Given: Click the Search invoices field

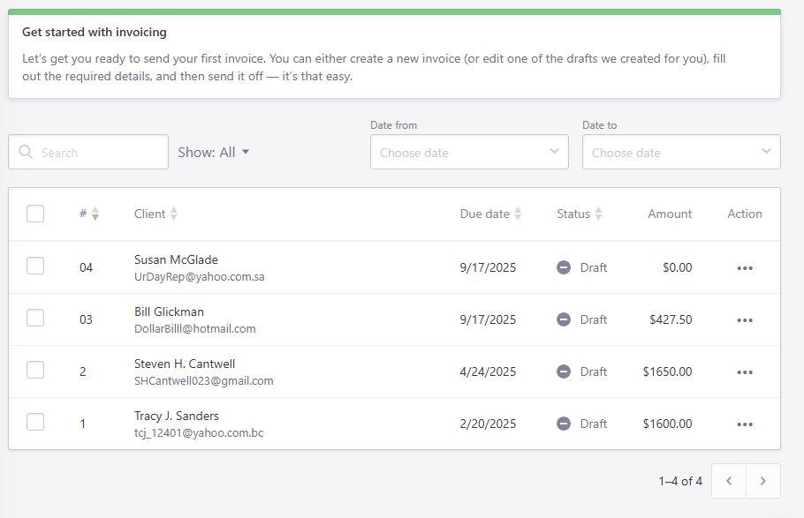Looking at the screenshot, I should coord(97,152).
